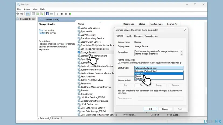The width and height of the screenshot is (223, 125).
Task: Click the services list vertical scrollbar
Action: pos(206,91)
